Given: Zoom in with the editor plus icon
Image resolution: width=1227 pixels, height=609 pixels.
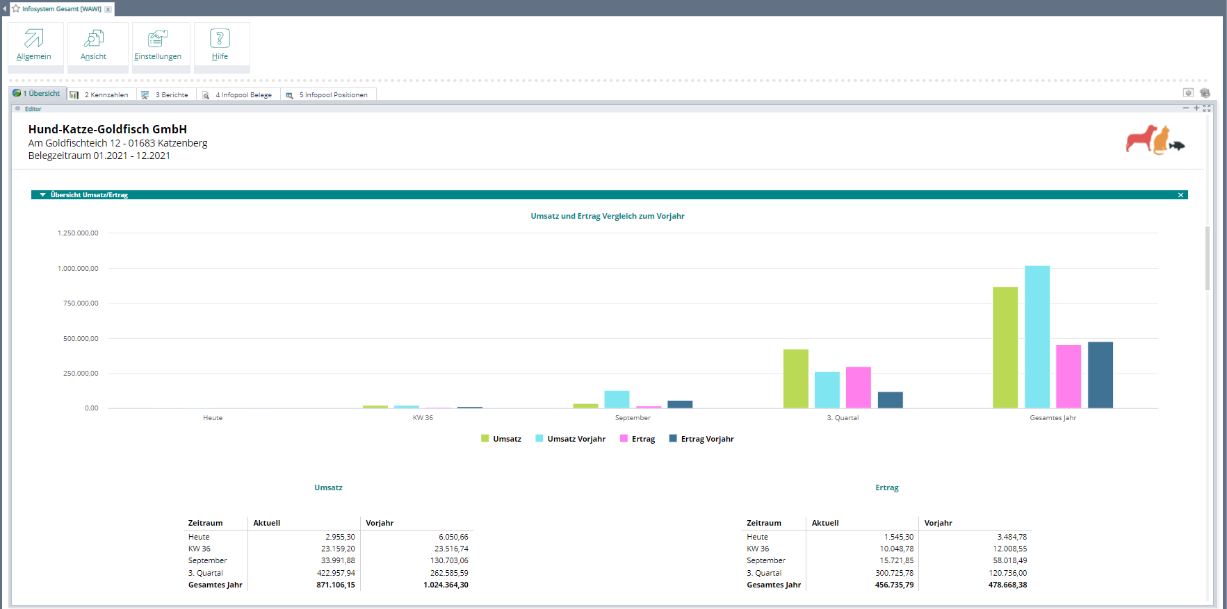Looking at the screenshot, I should pyautogui.click(x=1196, y=108).
